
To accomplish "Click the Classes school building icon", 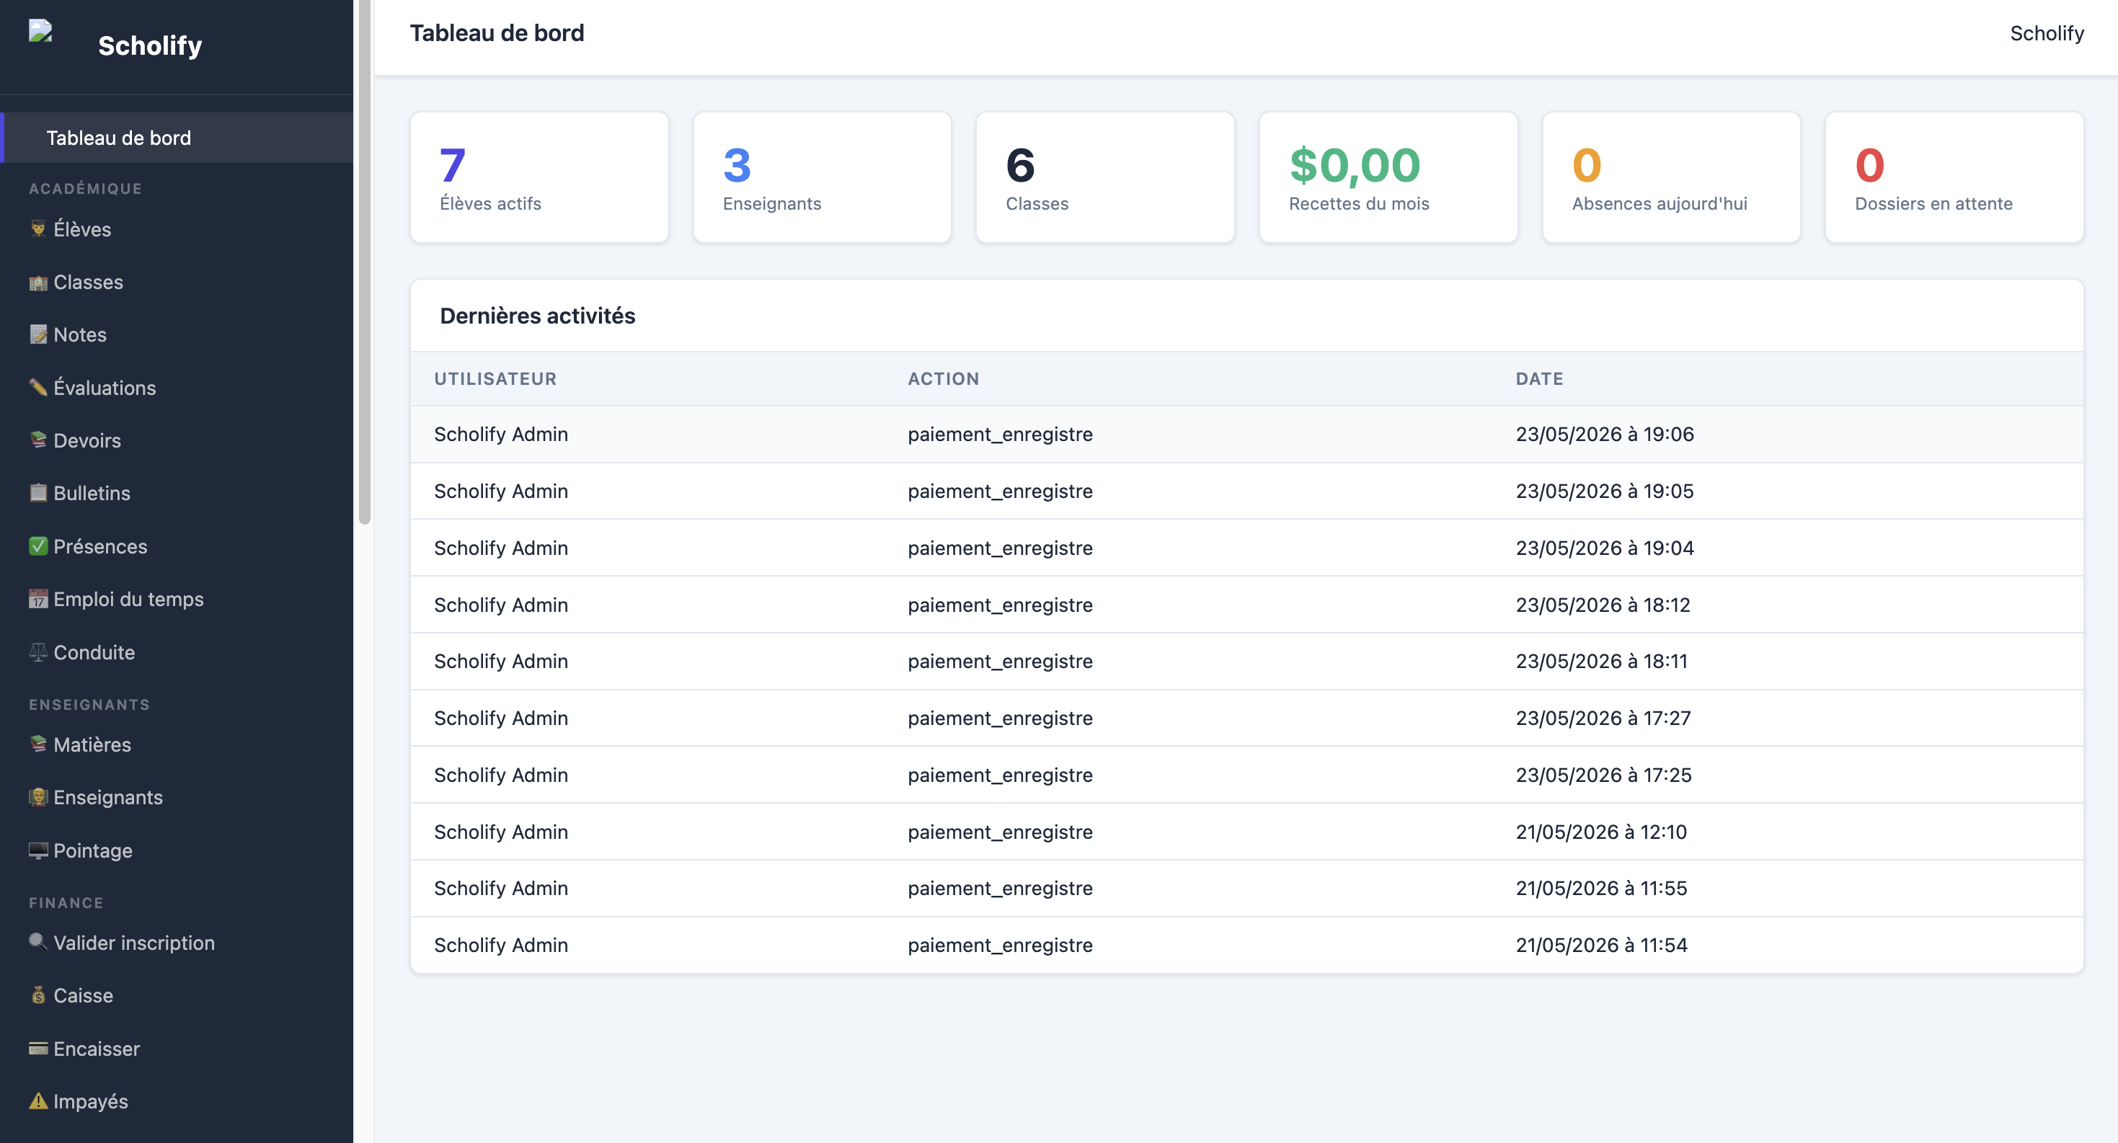I will tap(37, 282).
